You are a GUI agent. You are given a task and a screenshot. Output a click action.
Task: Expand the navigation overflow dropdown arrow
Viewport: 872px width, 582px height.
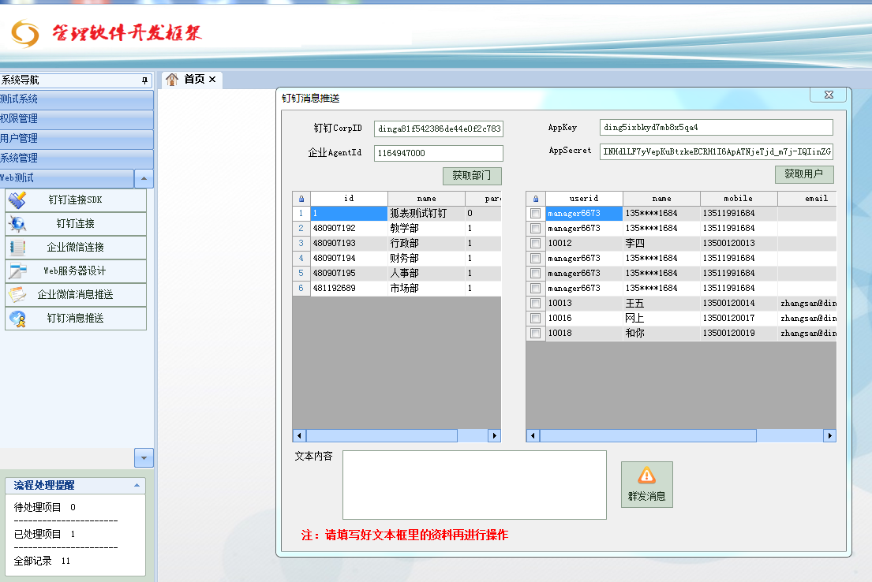pyautogui.click(x=144, y=457)
